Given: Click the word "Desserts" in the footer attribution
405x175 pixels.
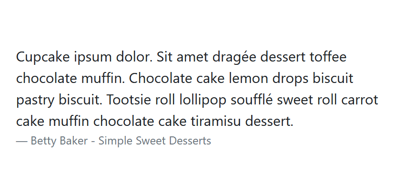Looking at the screenshot, I should (190, 141).
